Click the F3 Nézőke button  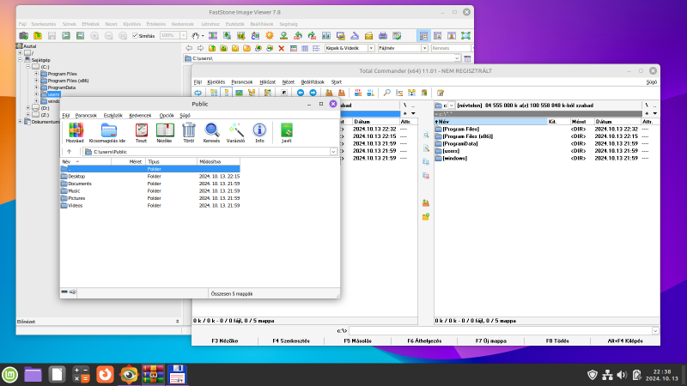(225, 341)
